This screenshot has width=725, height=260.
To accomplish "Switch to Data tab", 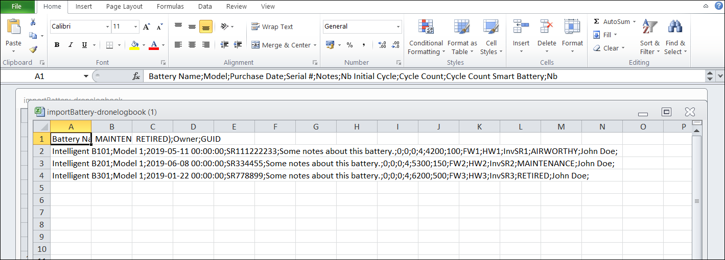I will point(205,7).
